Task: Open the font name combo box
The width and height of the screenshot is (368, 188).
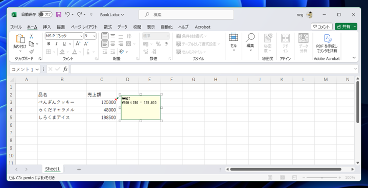Action: point(64,36)
